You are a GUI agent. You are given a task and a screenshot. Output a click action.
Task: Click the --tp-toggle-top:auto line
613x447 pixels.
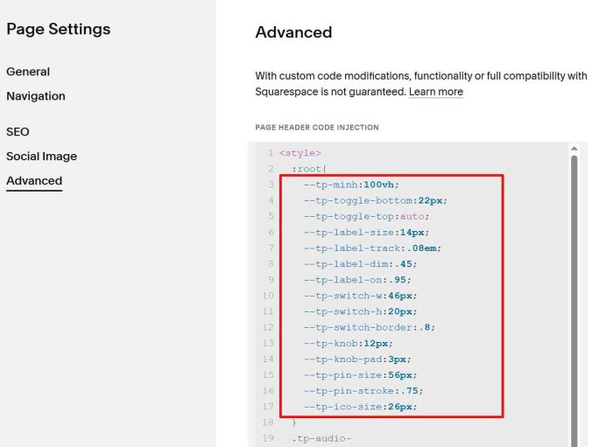pos(366,216)
